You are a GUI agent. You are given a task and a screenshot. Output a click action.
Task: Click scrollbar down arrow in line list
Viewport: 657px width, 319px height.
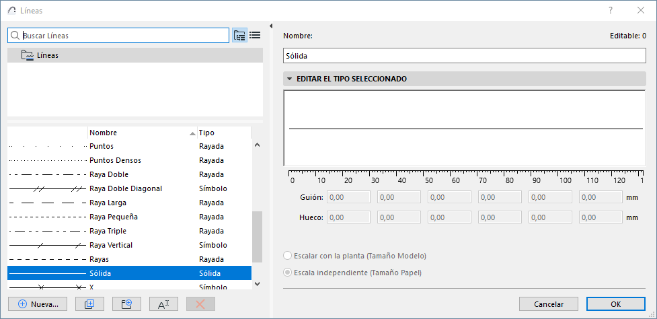(258, 284)
